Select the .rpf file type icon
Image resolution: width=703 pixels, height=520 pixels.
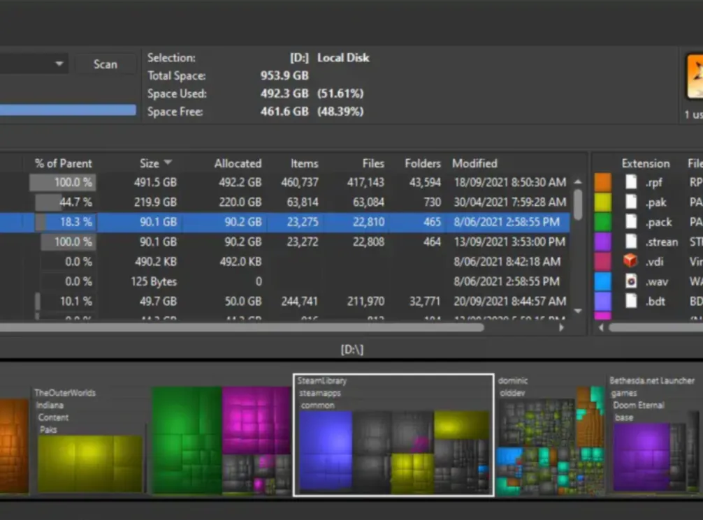tap(631, 182)
